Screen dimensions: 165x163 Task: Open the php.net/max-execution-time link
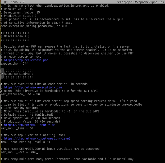click(x=33, y=87)
